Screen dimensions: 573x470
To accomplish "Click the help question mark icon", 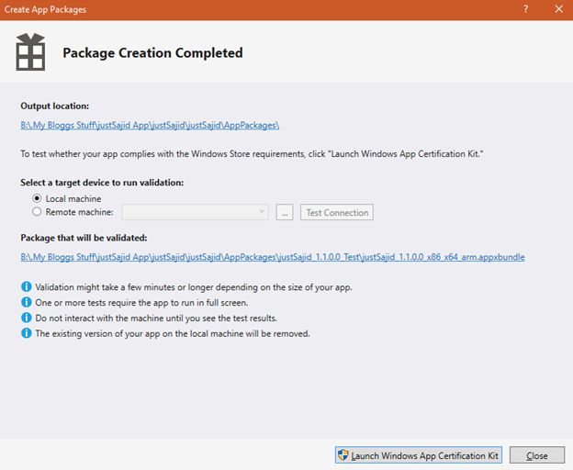I will point(525,9).
